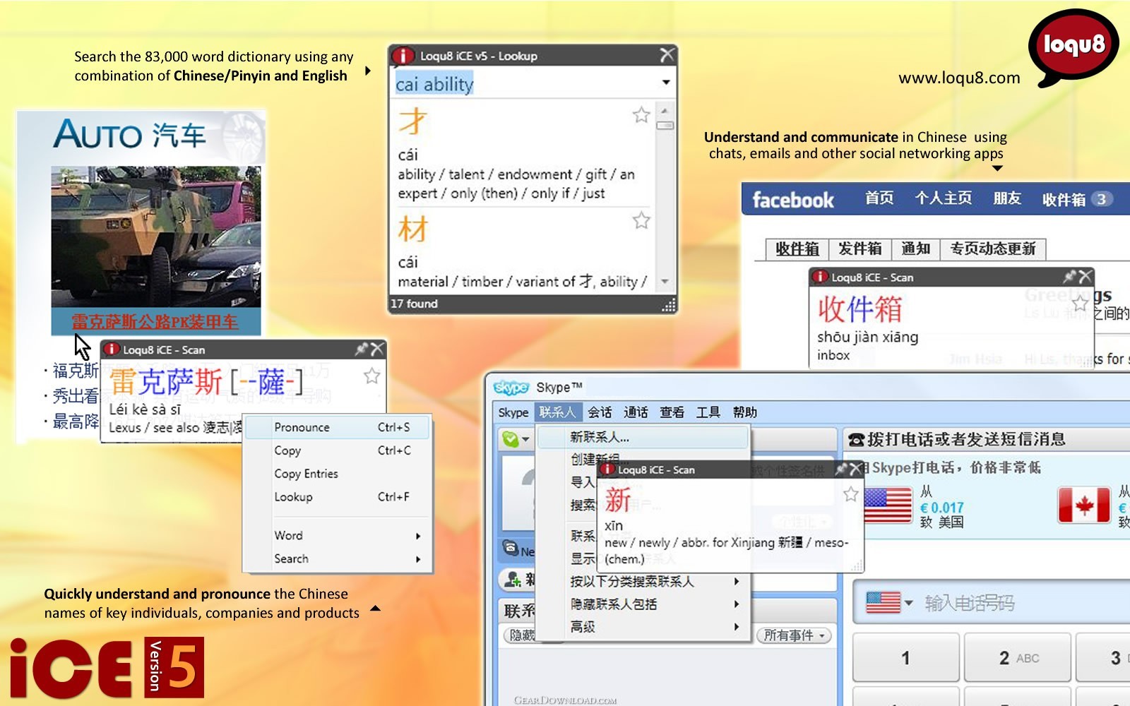
Task: Click info icon of 收件箱 Scan window
Action: [x=820, y=277]
